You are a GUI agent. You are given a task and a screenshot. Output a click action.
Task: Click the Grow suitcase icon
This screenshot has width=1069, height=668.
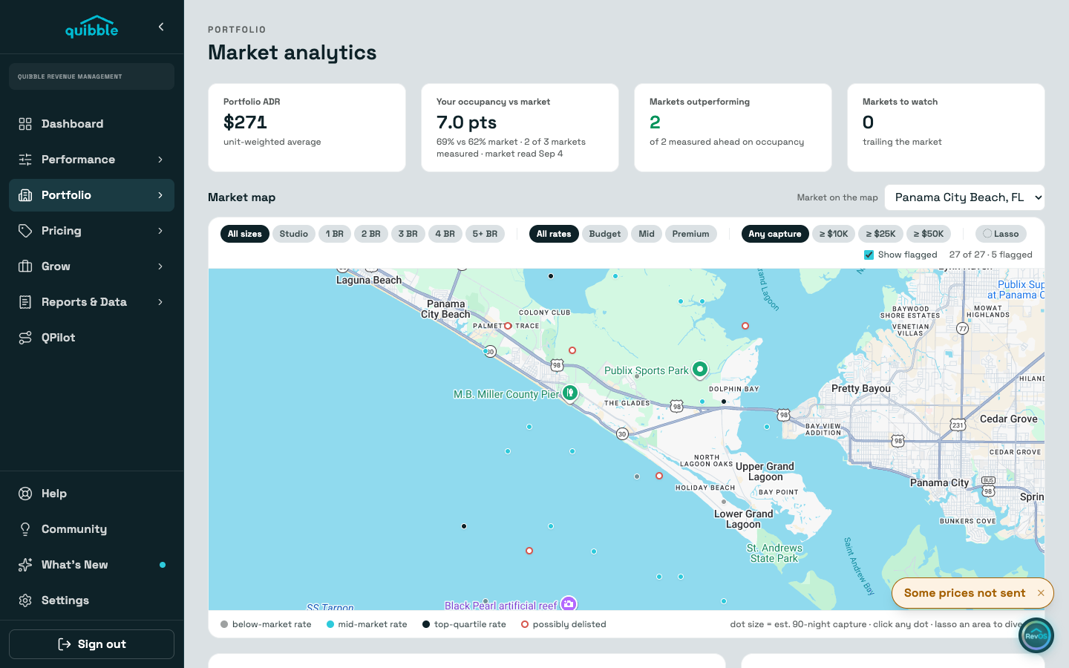pyautogui.click(x=25, y=266)
